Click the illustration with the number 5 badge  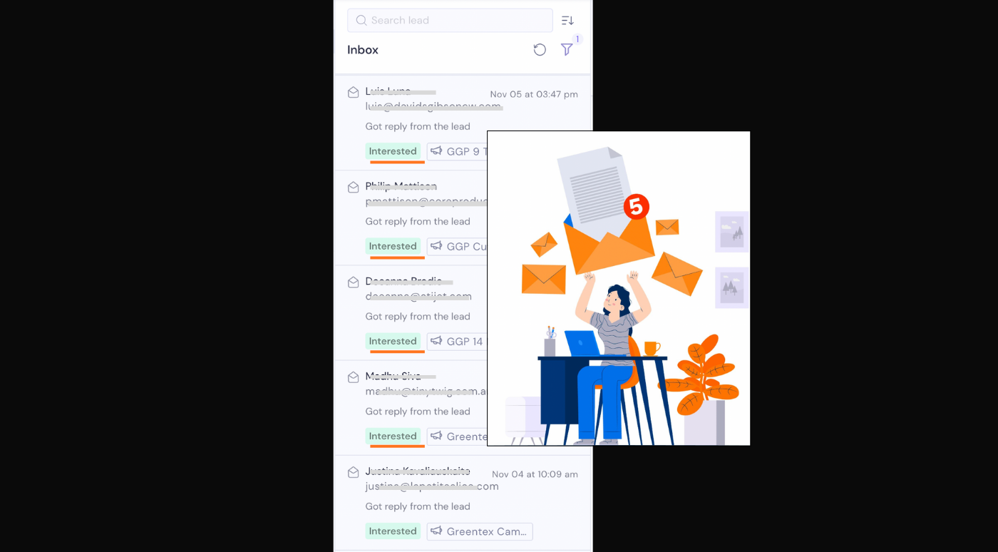point(619,288)
